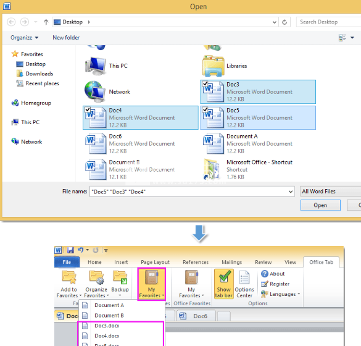Open address bar history dropdown
Screen dimensions: 361x346
click(274, 22)
